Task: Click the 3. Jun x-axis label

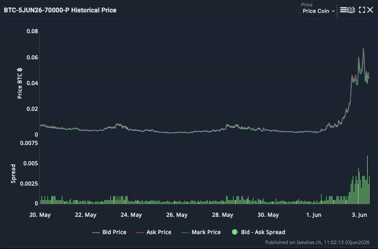Action: point(359,215)
